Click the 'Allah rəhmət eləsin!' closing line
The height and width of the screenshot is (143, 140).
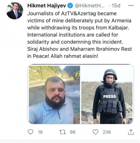pos(74,56)
